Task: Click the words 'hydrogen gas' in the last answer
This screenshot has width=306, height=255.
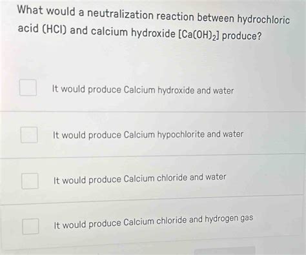Action: (x=229, y=219)
